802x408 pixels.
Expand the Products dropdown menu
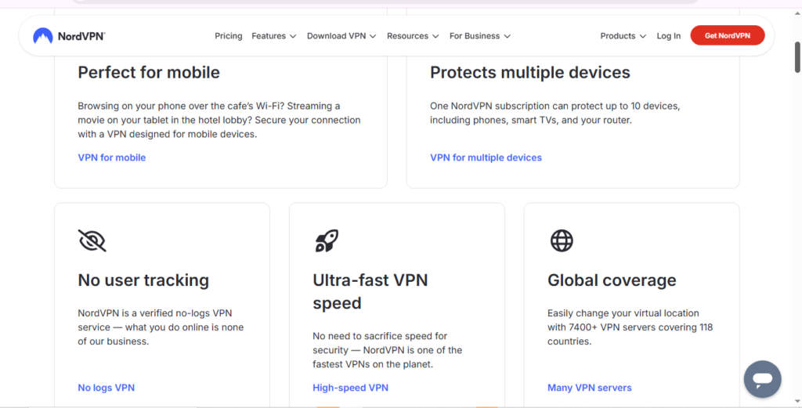pyautogui.click(x=623, y=36)
